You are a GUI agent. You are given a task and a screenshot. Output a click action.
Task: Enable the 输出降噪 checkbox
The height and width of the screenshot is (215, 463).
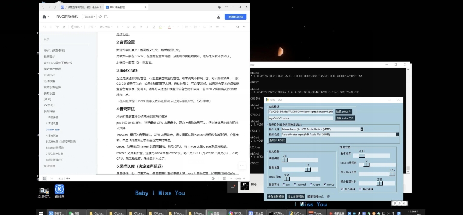point(360,189)
